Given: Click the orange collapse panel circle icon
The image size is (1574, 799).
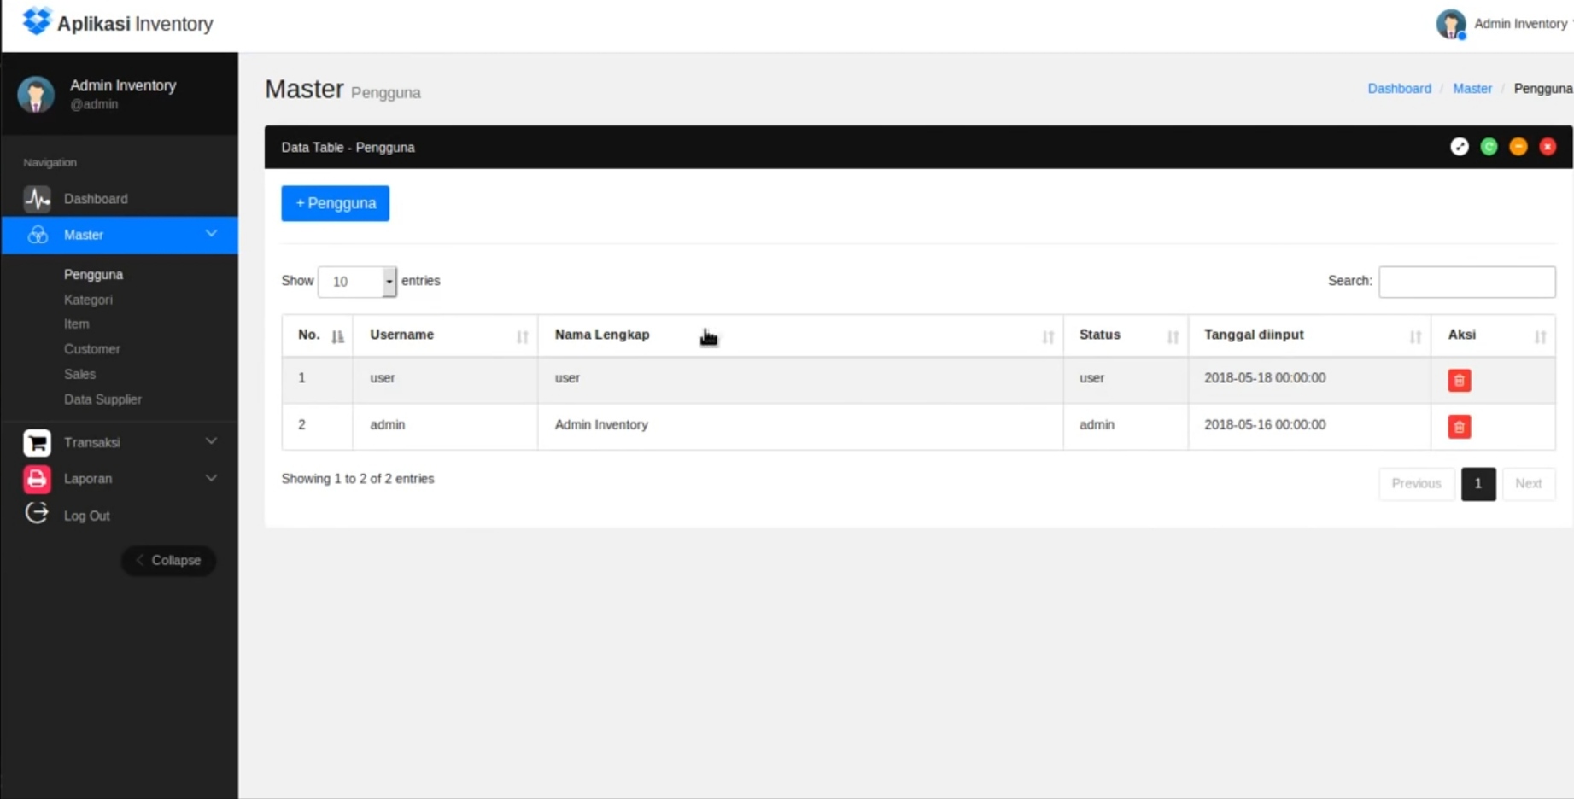Looking at the screenshot, I should [1518, 147].
